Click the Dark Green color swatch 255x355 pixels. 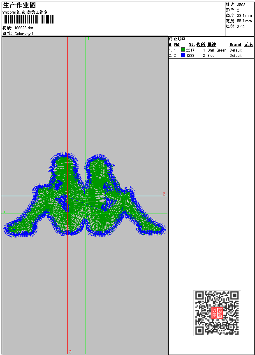[183, 50]
